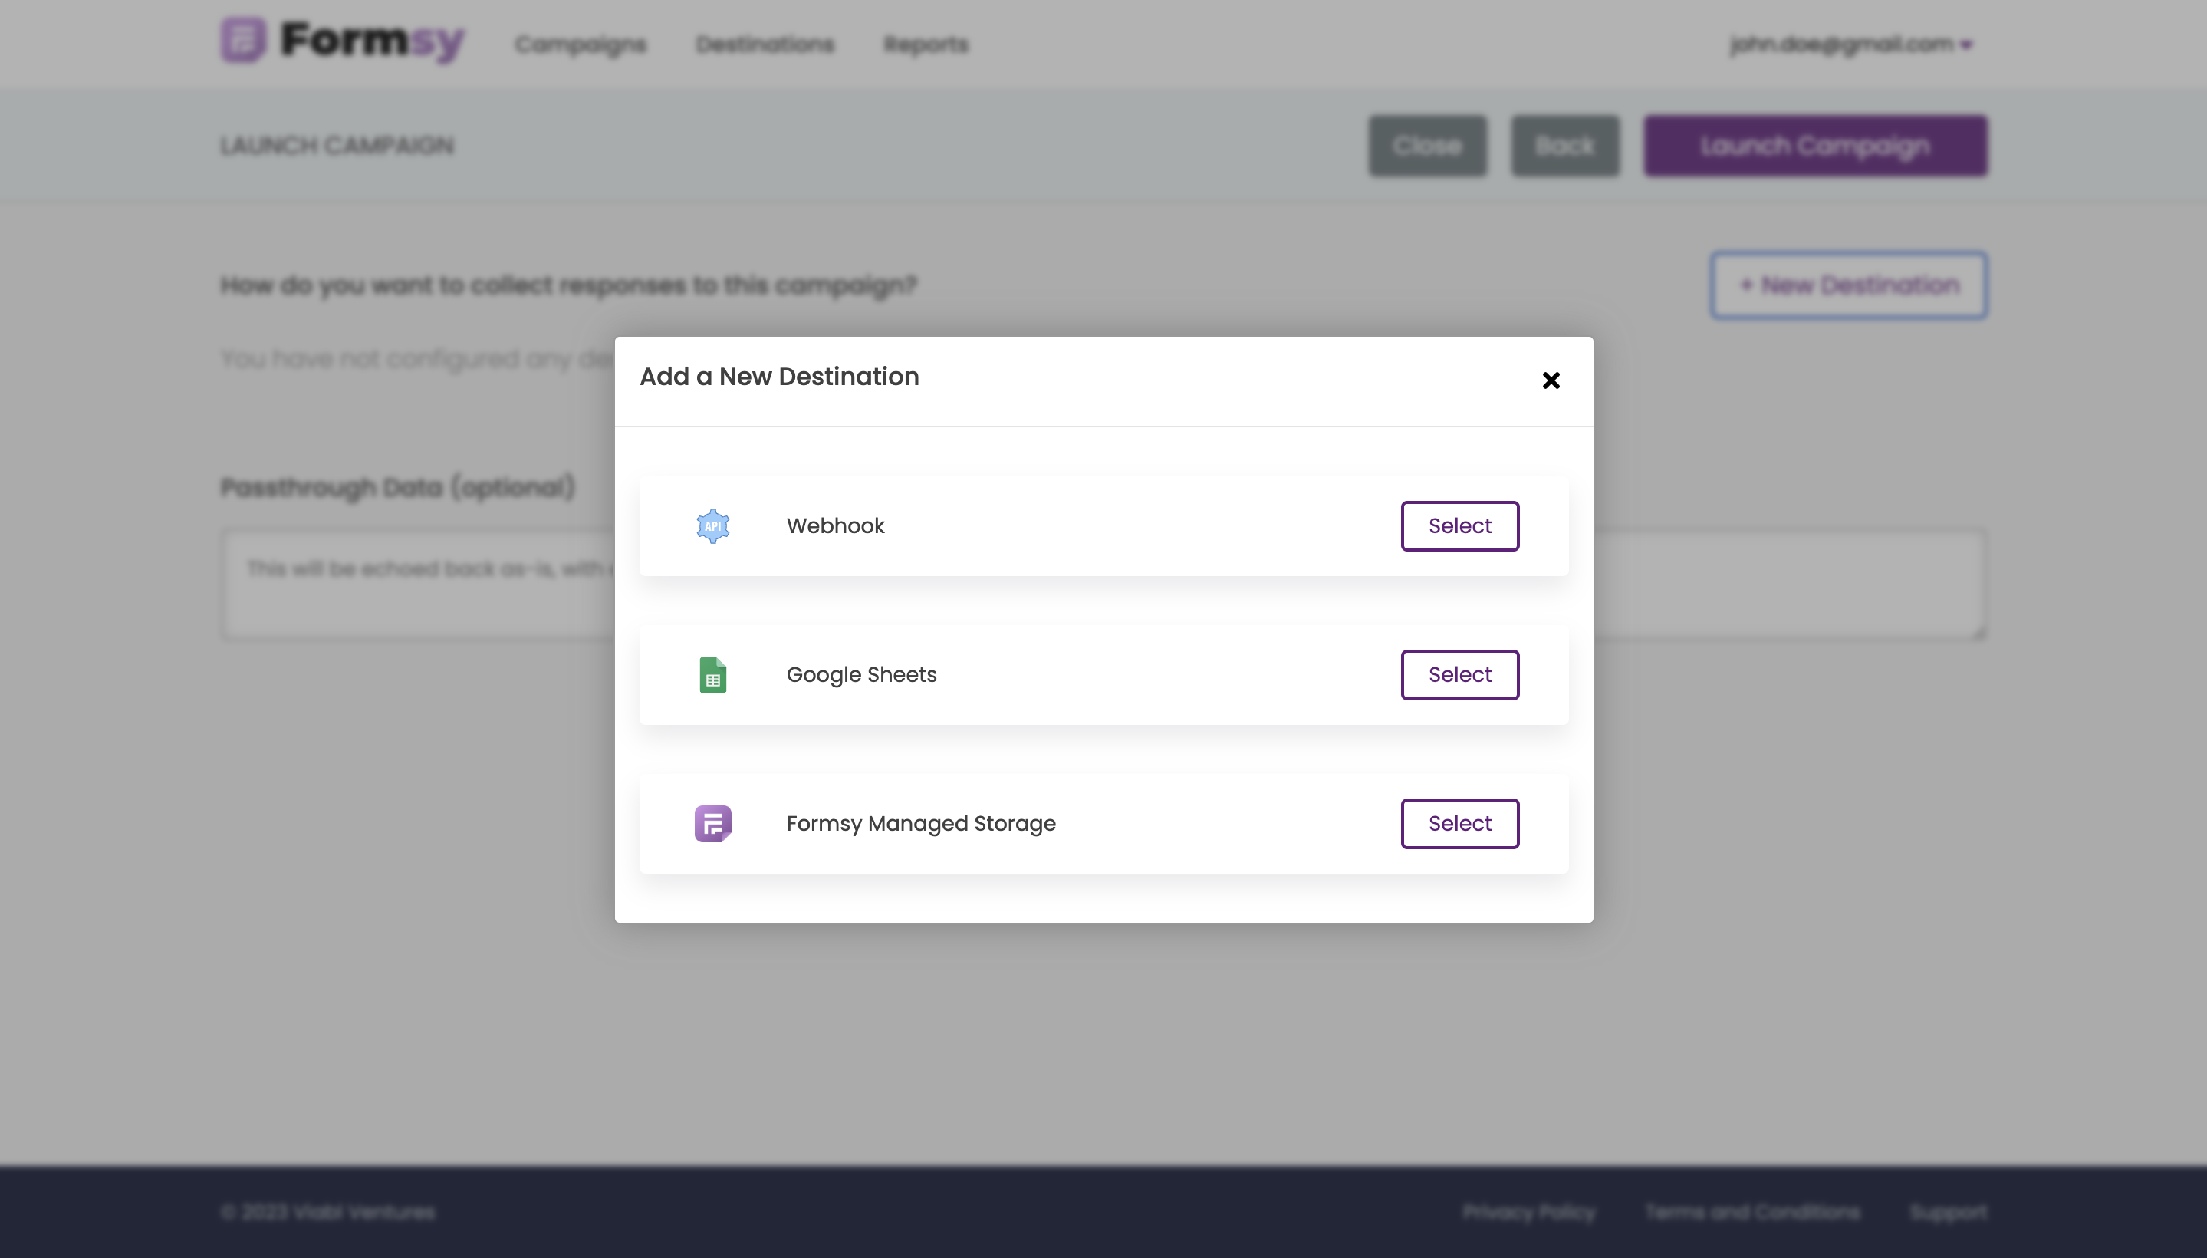2207x1258 pixels.
Task: Click the Back button
Action: click(x=1564, y=144)
